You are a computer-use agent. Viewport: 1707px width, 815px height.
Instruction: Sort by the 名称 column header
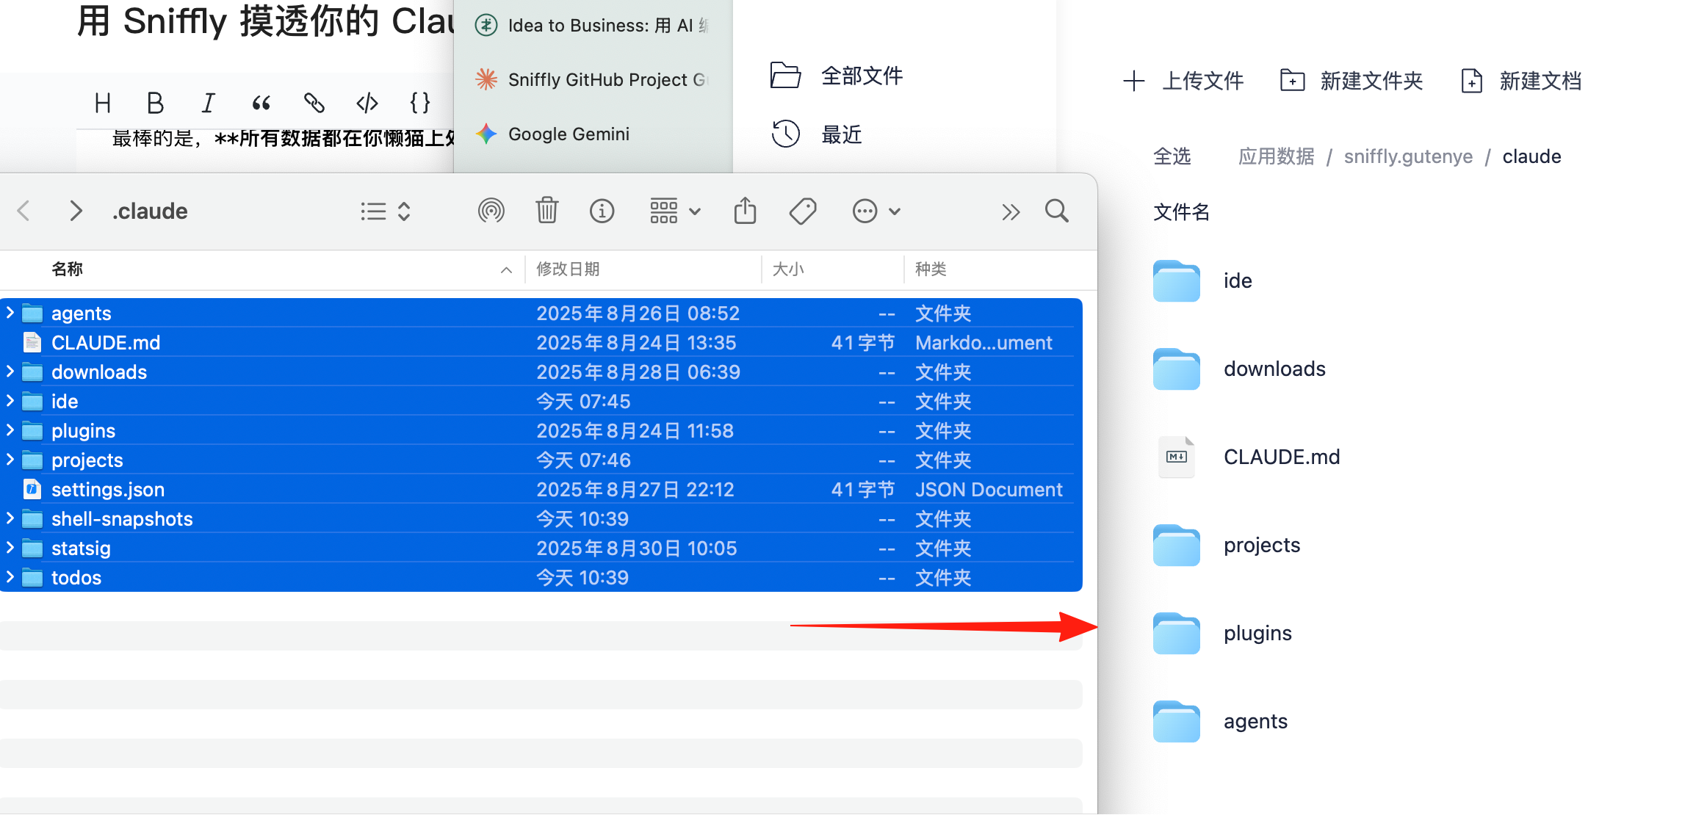pos(67,269)
